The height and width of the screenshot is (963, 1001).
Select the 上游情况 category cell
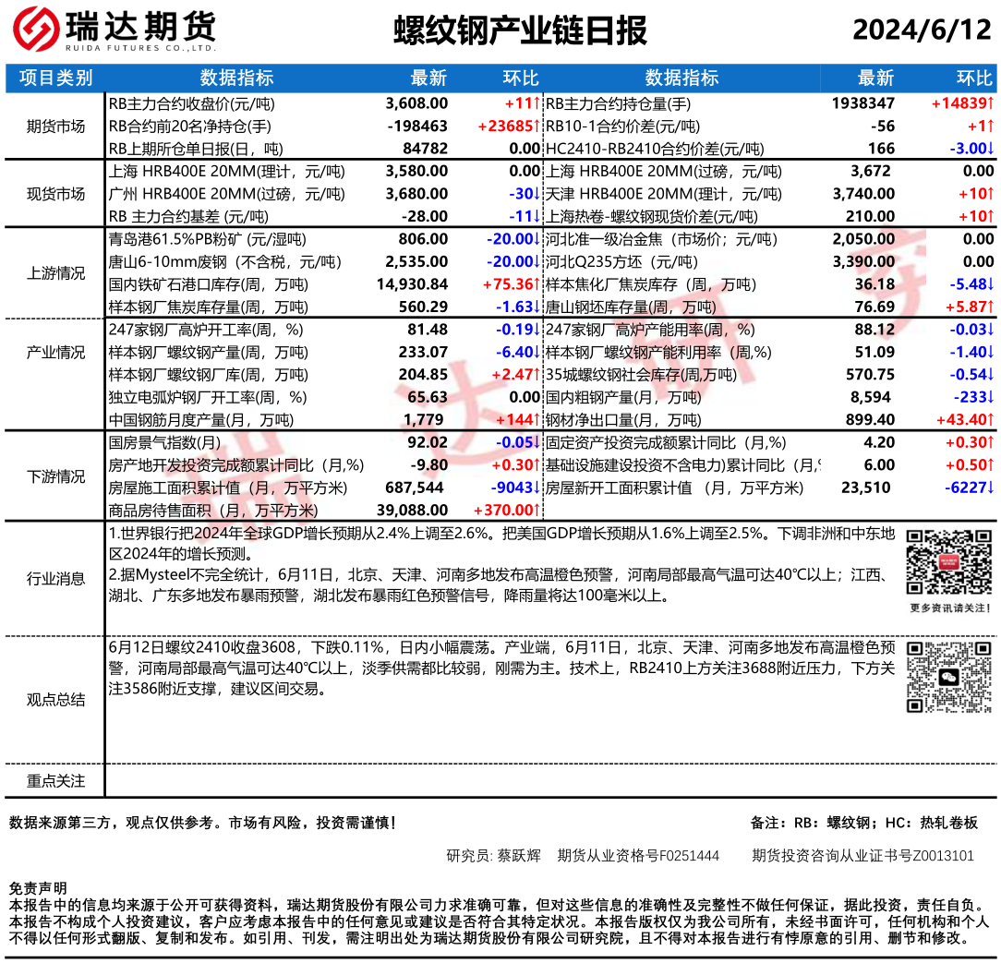tap(55, 273)
